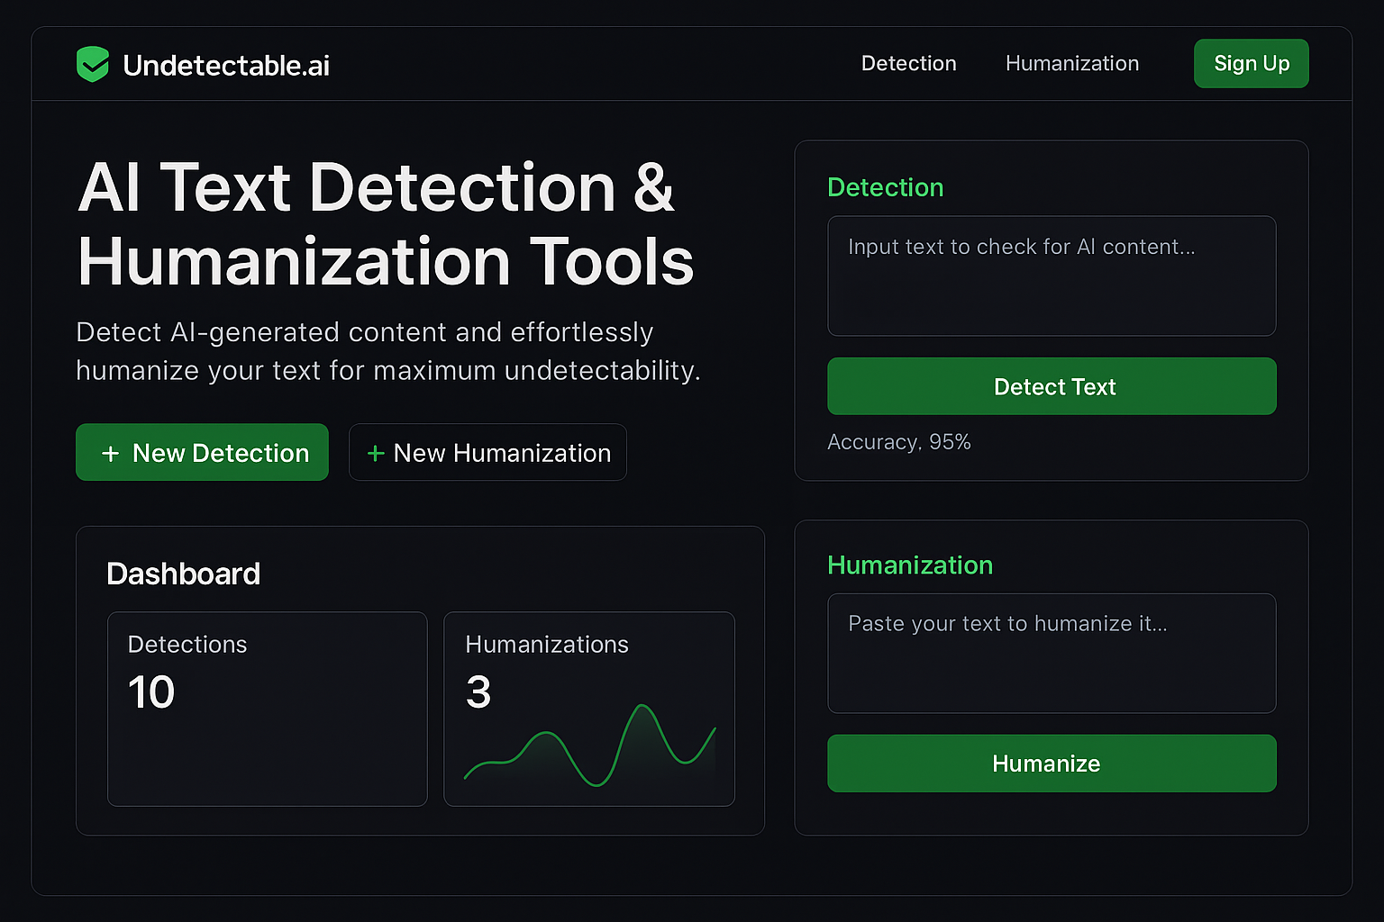
Task: Click the green Humanization panel title
Action: pyautogui.click(x=910, y=565)
